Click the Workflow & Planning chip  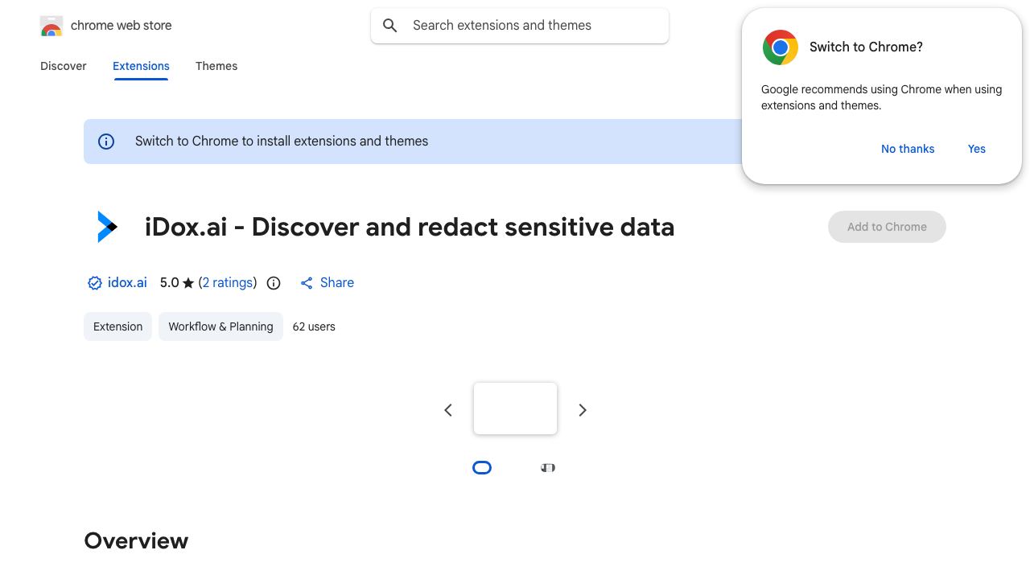click(x=220, y=326)
